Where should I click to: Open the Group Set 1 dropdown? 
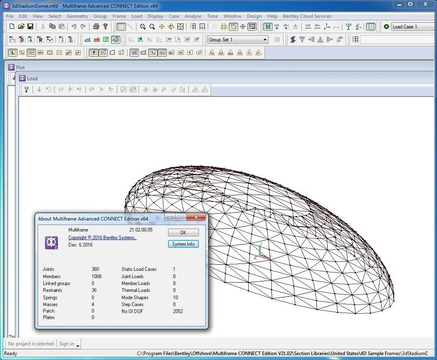coord(238,40)
